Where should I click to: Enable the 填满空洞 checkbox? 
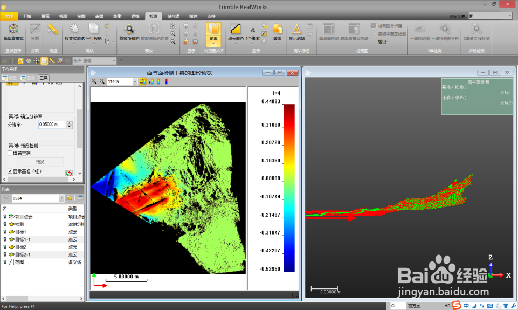tap(10, 153)
